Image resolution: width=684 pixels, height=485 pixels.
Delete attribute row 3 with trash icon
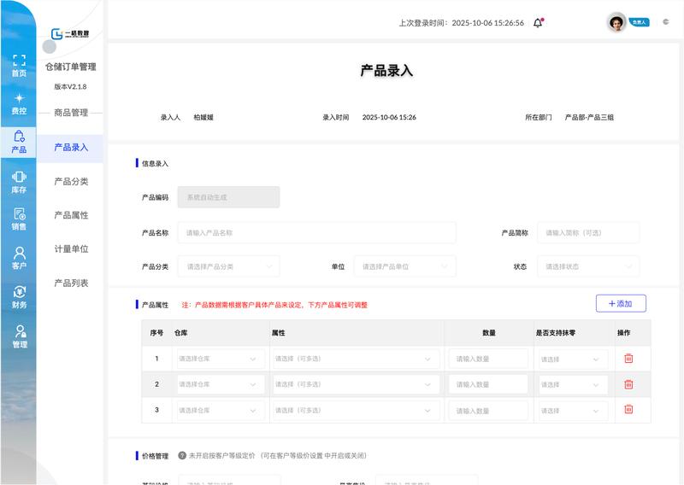628,409
